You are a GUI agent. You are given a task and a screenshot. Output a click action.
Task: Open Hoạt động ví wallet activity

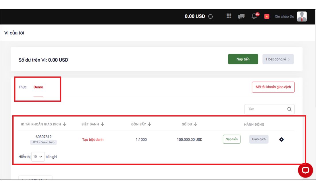278,59
